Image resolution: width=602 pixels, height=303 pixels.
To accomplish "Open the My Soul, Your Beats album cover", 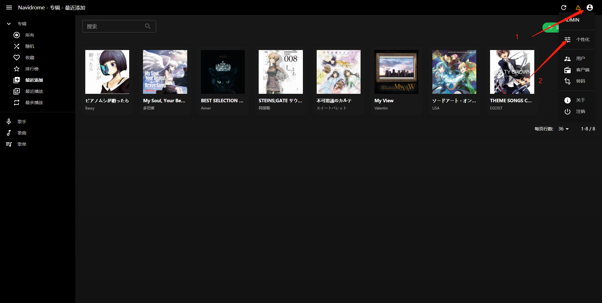I will 165,72.
